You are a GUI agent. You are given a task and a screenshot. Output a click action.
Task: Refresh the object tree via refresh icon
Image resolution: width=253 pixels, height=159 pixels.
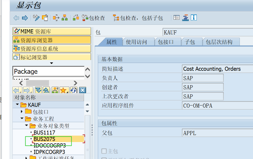point(73,90)
